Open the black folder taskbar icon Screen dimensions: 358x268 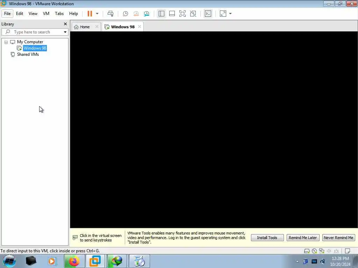click(31, 261)
